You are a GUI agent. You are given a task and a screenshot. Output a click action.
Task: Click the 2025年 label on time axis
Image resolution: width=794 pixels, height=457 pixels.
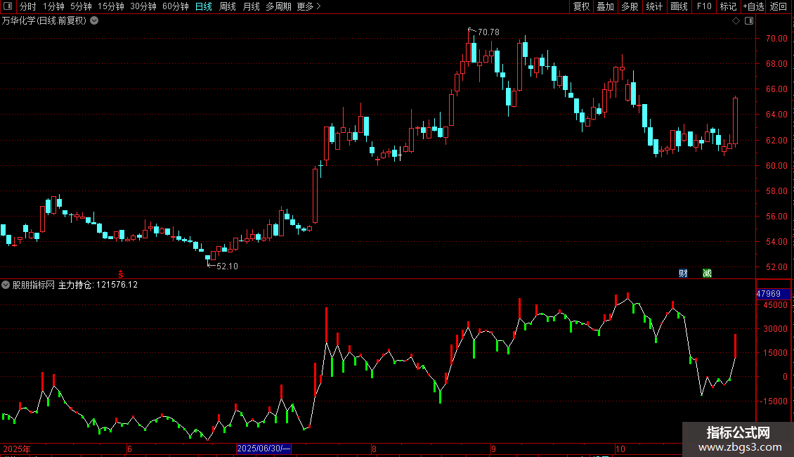pyautogui.click(x=17, y=449)
